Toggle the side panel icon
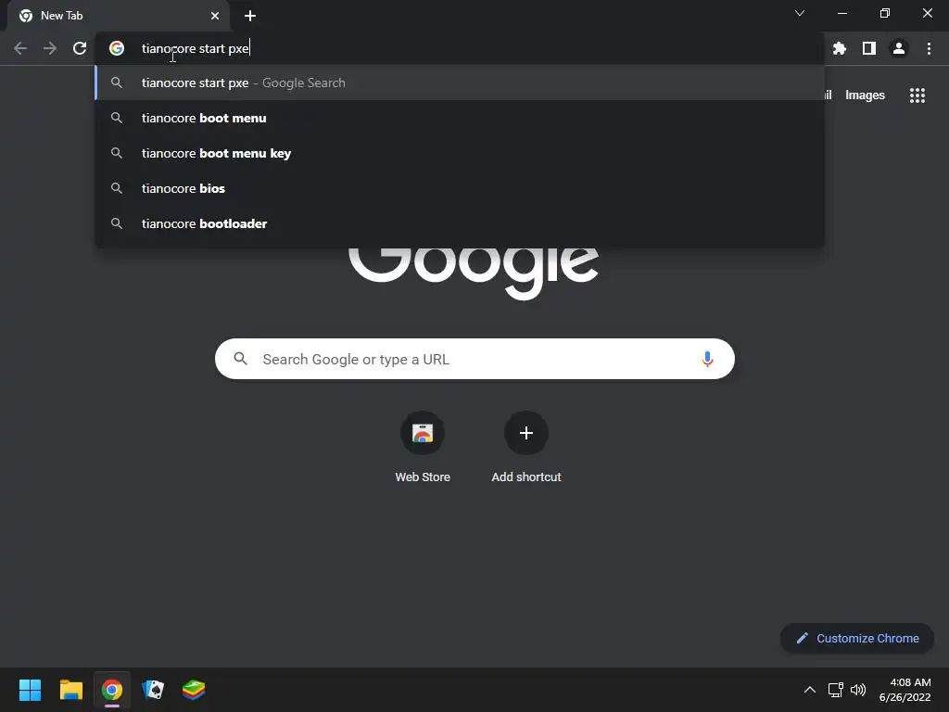949x712 pixels. point(868,48)
